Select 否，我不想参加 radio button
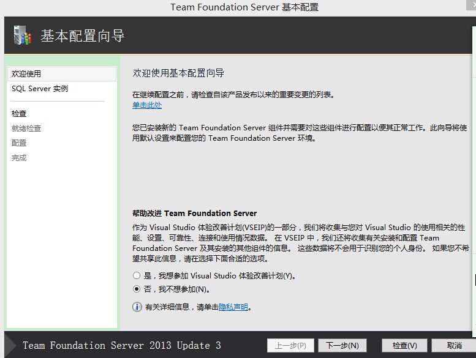The height and width of the screenshot is (358, 476). coord(137,289)
